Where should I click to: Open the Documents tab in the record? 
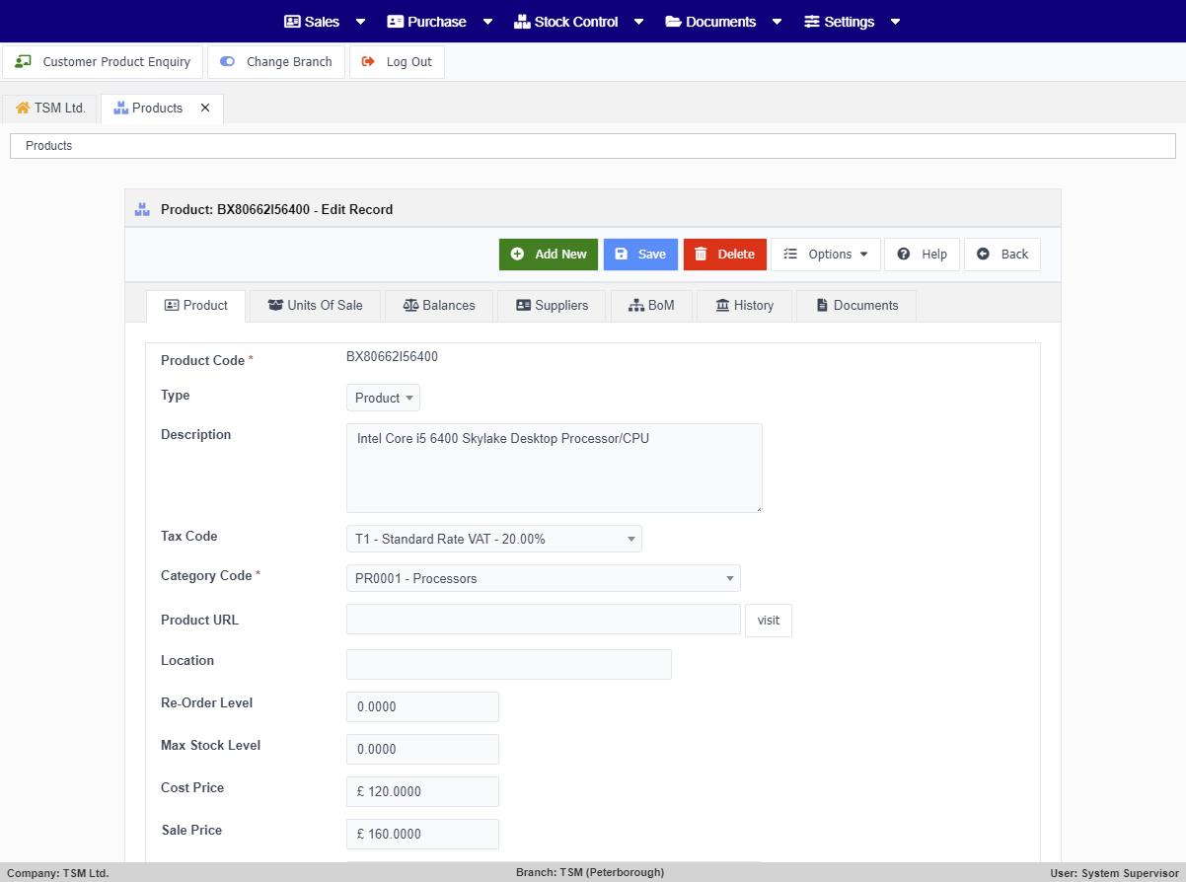856,306
